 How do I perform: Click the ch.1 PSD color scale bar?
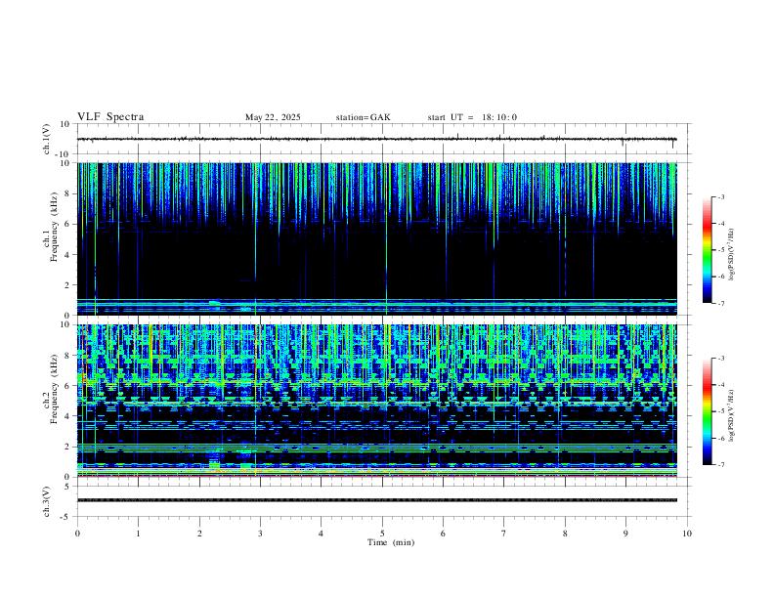pyautogui.click(x=708, y=250)
